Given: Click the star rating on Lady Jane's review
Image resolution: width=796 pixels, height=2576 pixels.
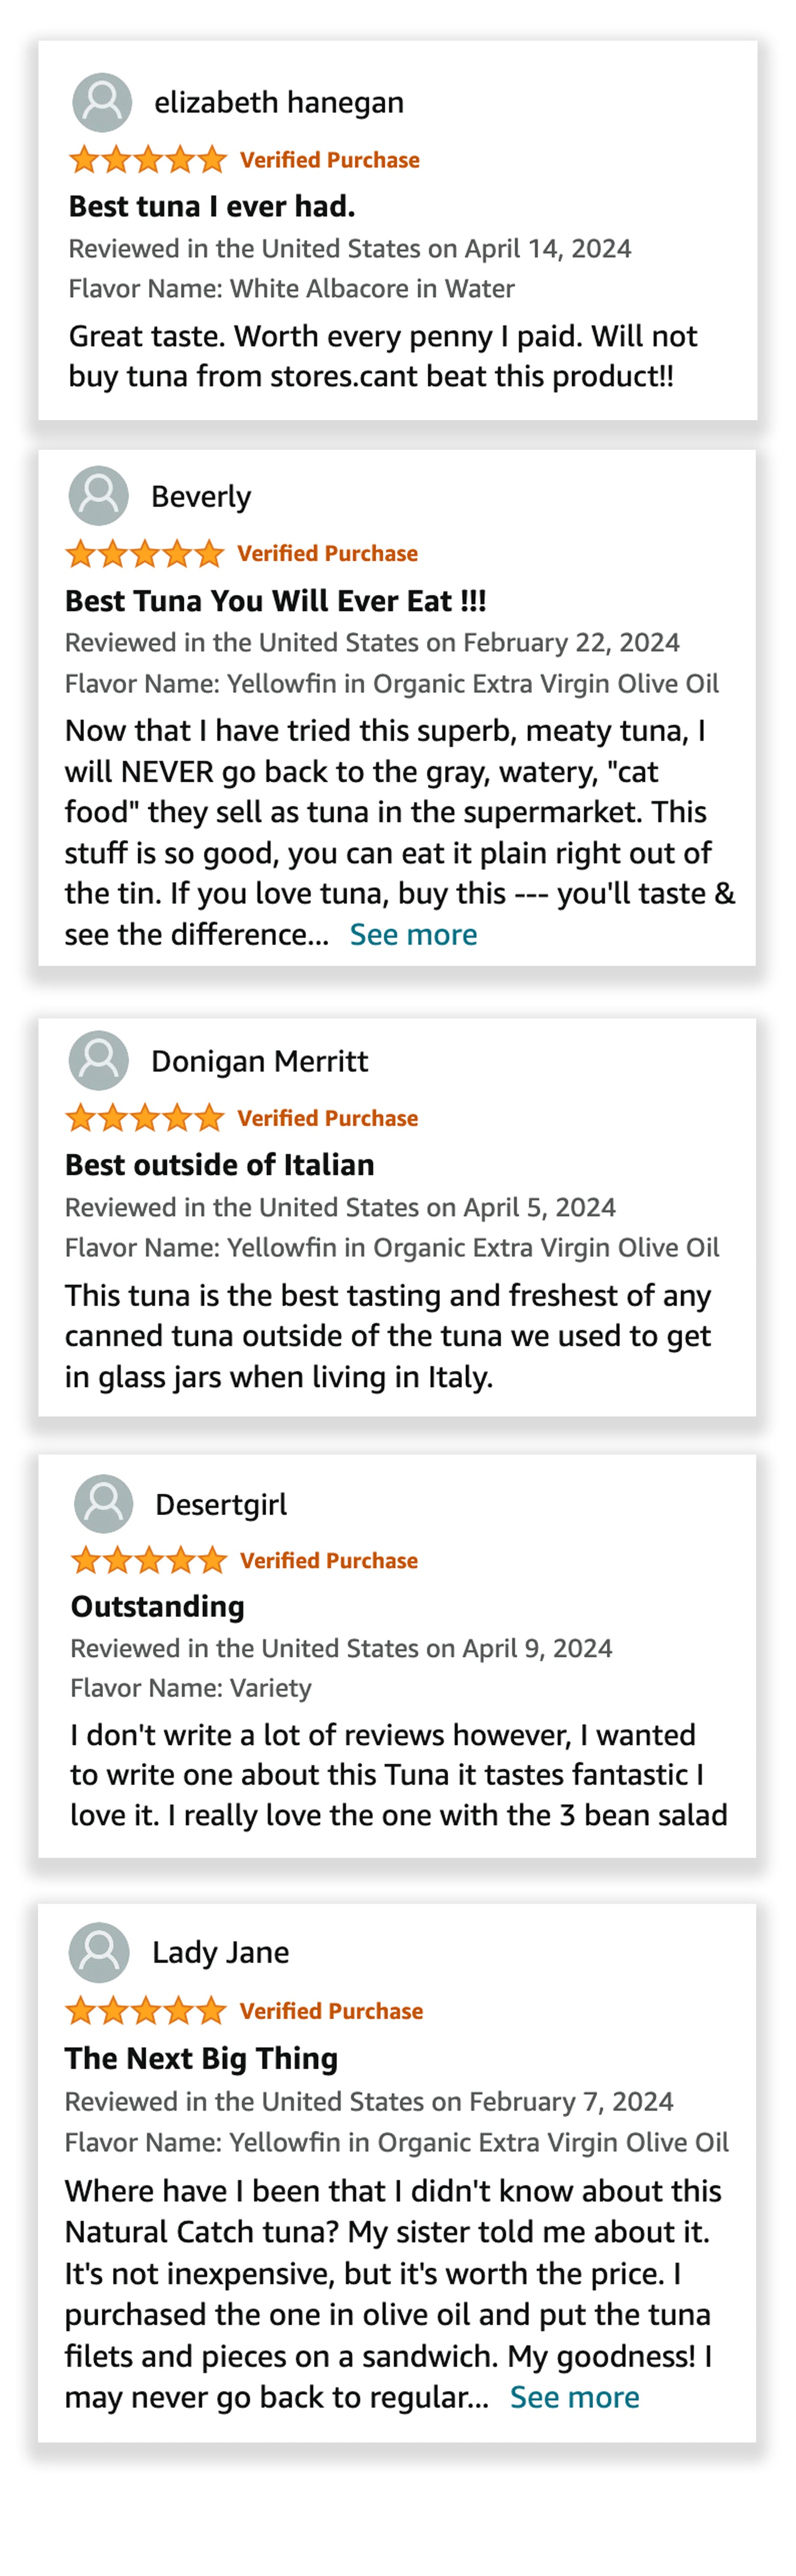Looking at the screenshot, I should 146,2010.
